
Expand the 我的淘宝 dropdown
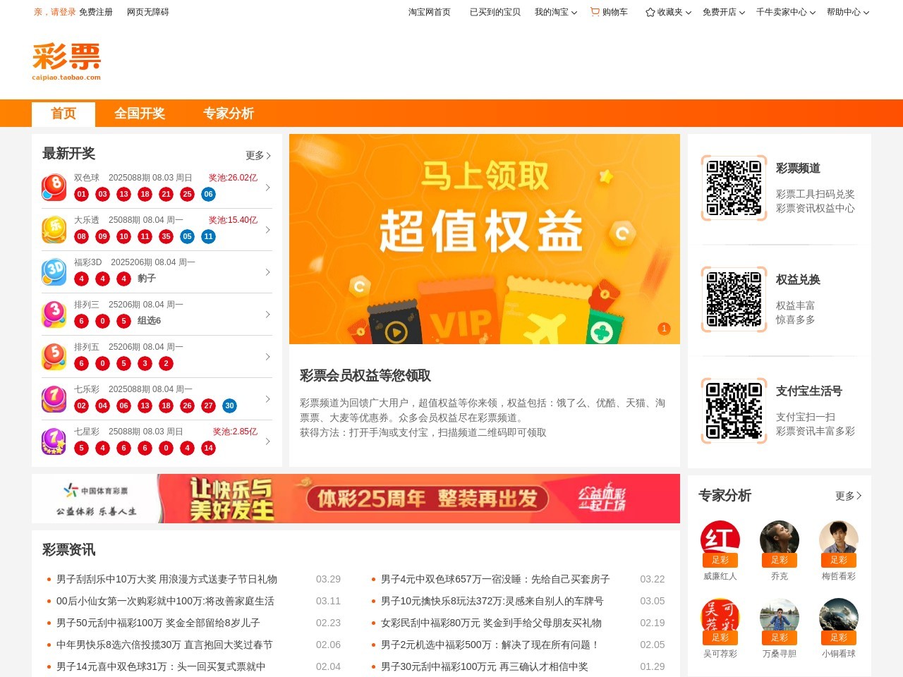point(555,12)
